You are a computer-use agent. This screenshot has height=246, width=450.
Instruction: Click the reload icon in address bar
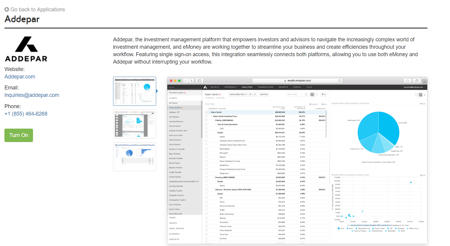pyautogui.click(x=340, y=81)
